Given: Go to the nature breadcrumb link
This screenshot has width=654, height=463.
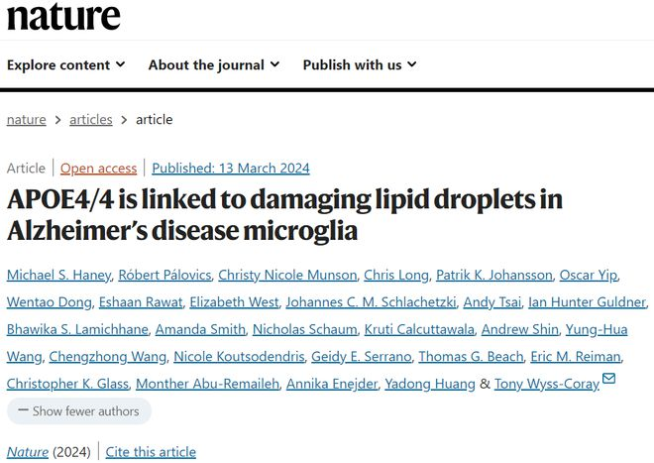Looking at the screenshot, I should click(27, 119).
